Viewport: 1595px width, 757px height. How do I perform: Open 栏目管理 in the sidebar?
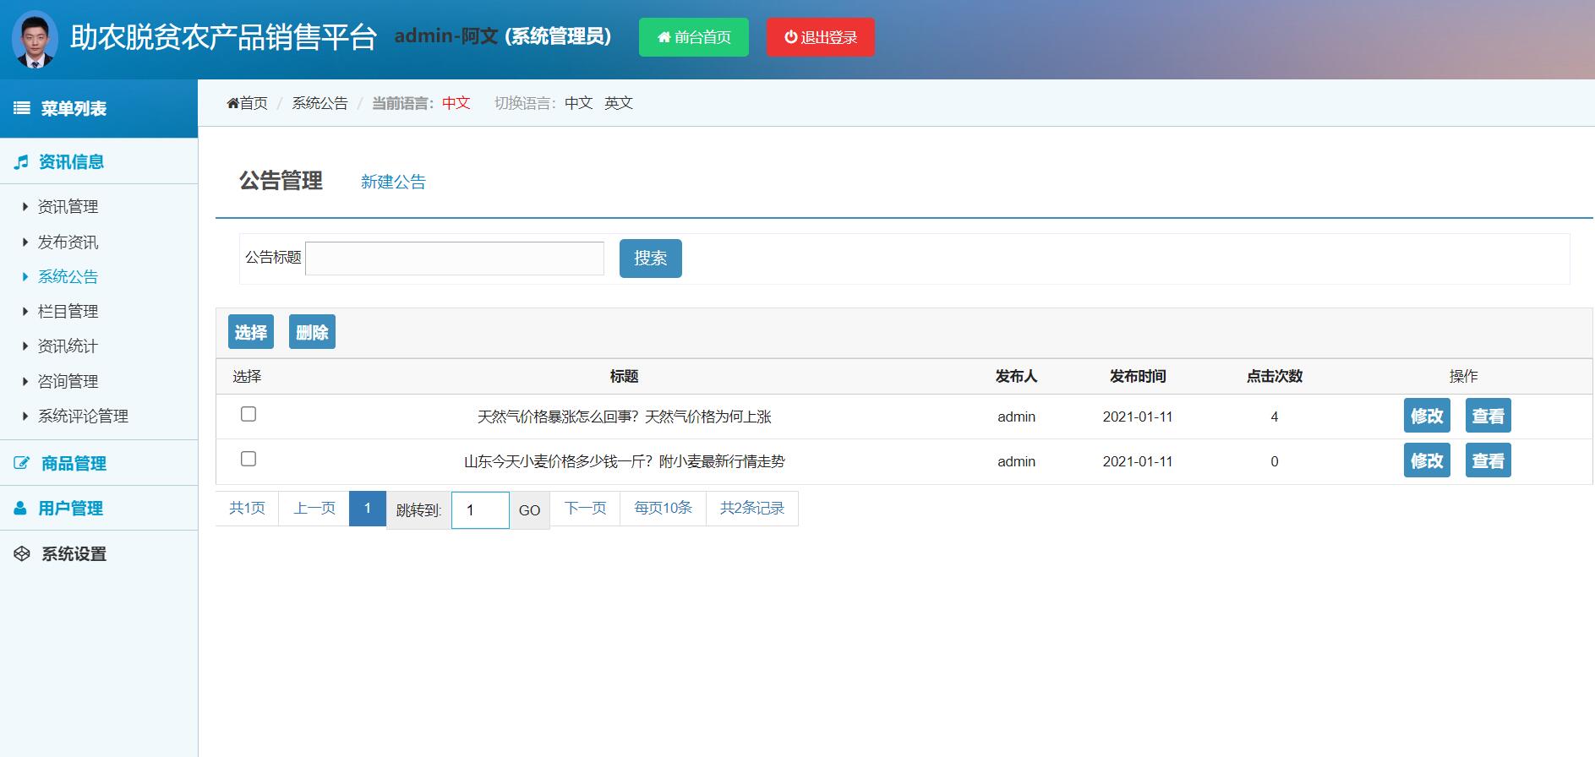(68, 312)
